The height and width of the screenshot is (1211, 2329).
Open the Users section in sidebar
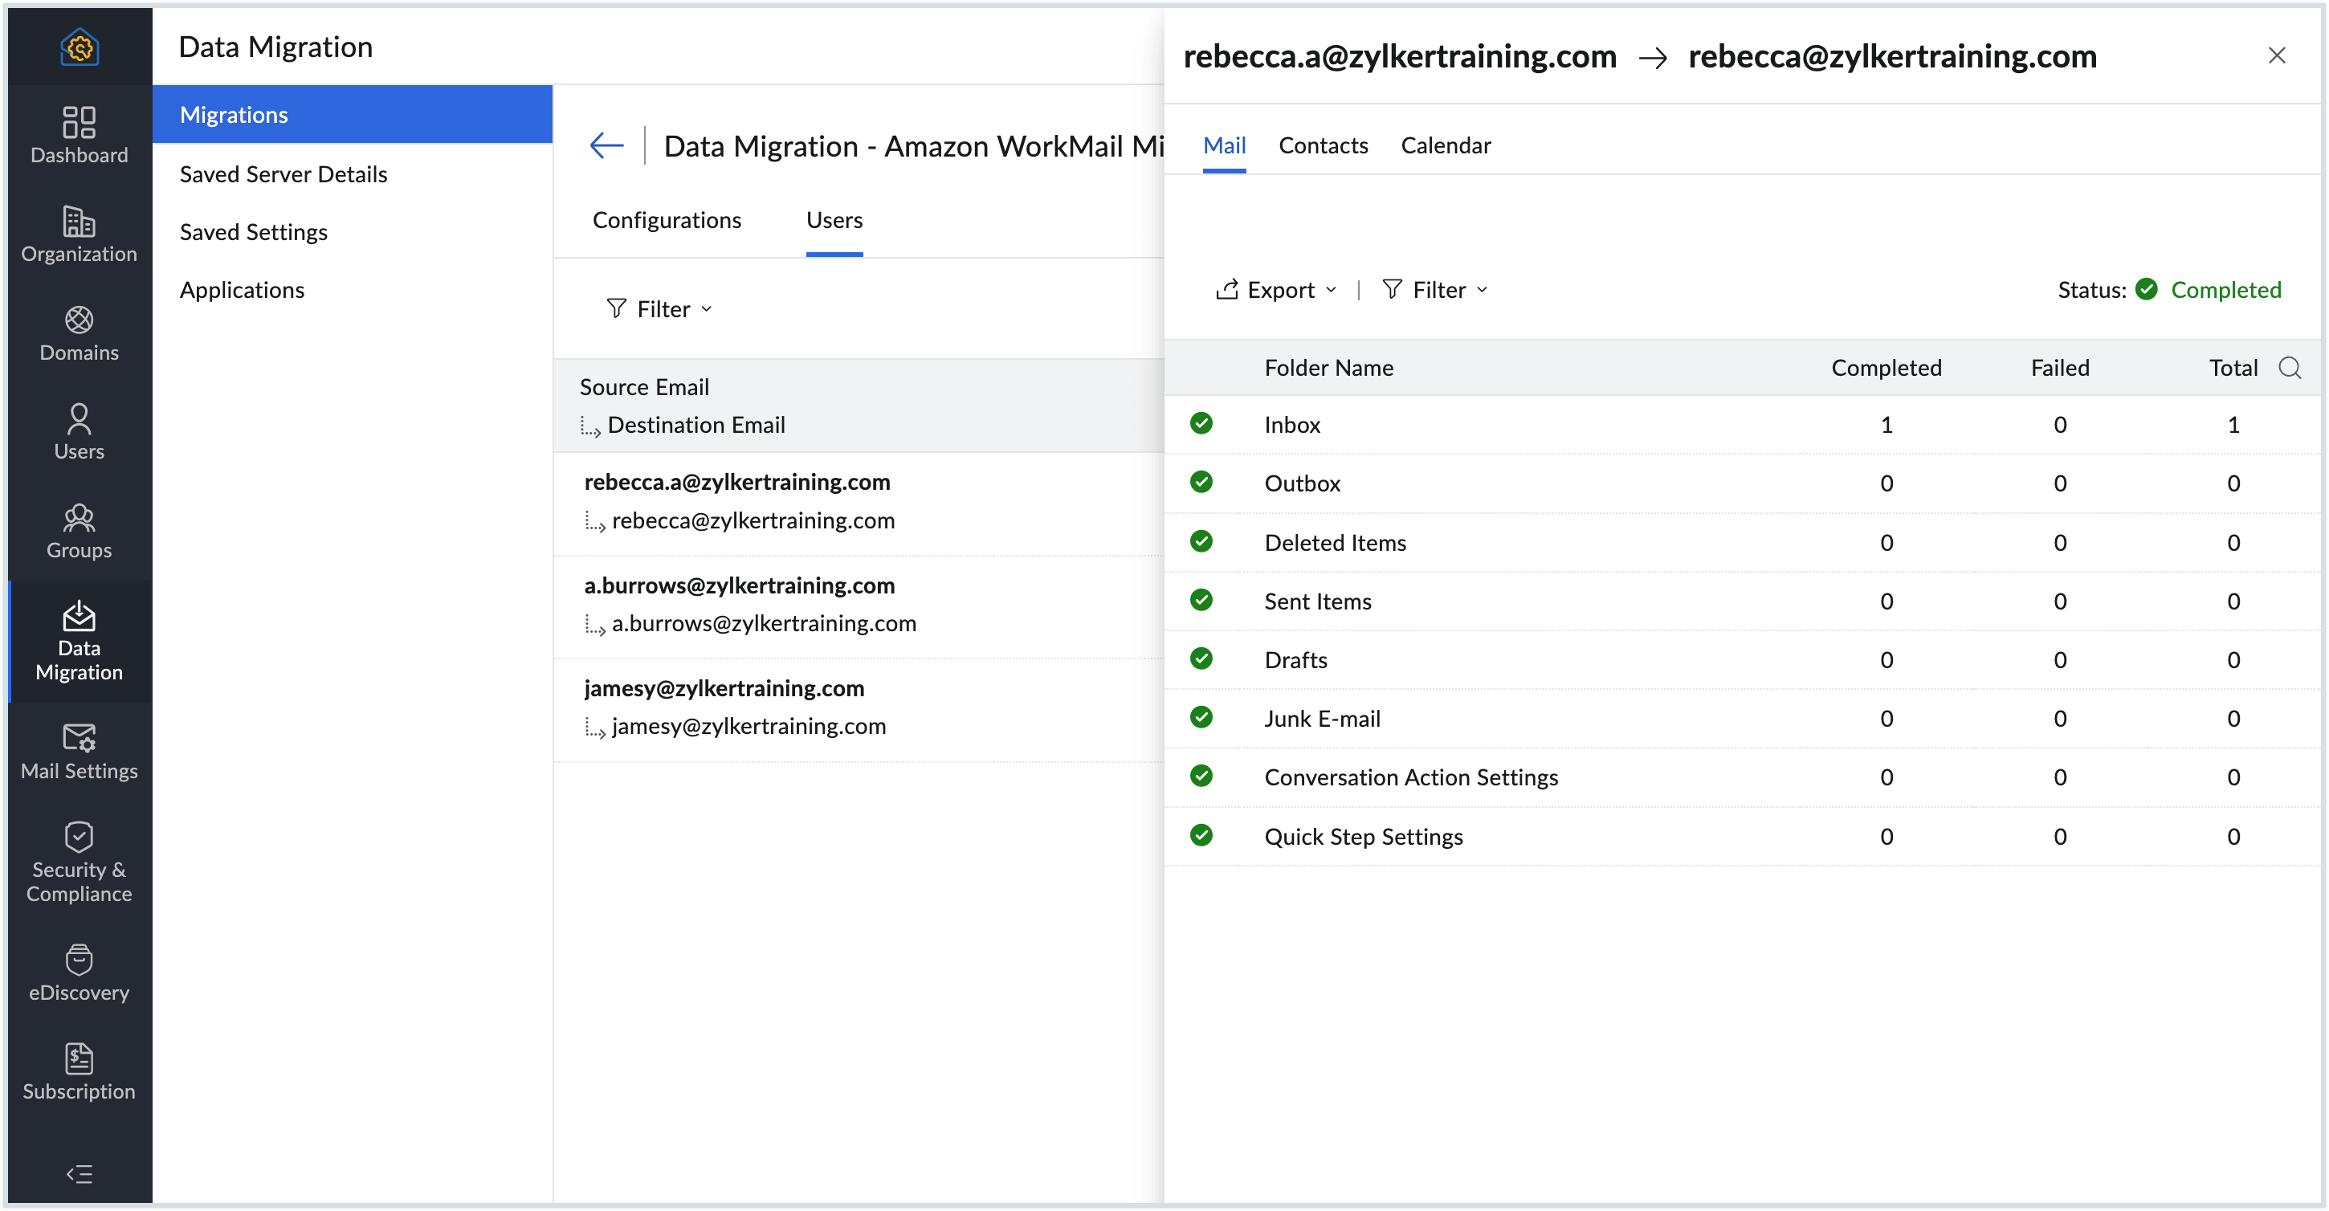click(79, 431)
